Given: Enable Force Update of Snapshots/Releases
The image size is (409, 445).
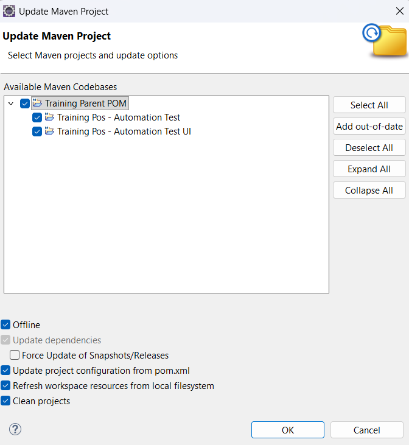Looking at the screenshot, I should coord(15,355).
